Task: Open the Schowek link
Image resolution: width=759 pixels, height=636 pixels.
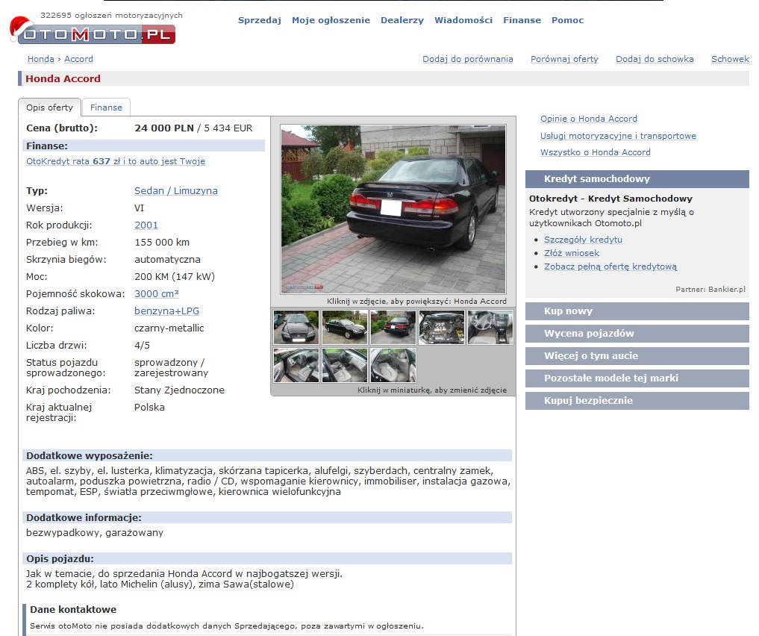Action: [x=730, y=58]
